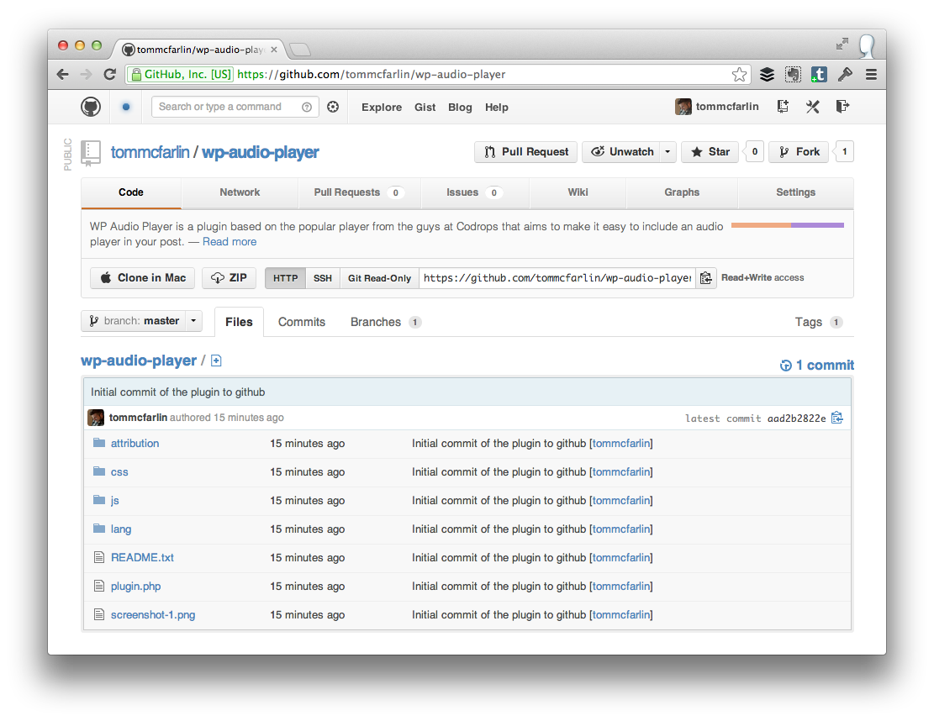Image resolution: width=934 pixels, height=721 pixels.
Task: Click the account settings wrench icon
Action: point(812,107)
